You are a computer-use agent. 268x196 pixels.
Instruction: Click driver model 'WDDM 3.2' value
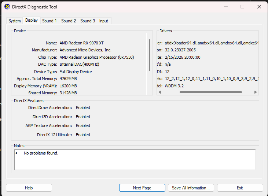pyautogui.click(x=174, y=86)
